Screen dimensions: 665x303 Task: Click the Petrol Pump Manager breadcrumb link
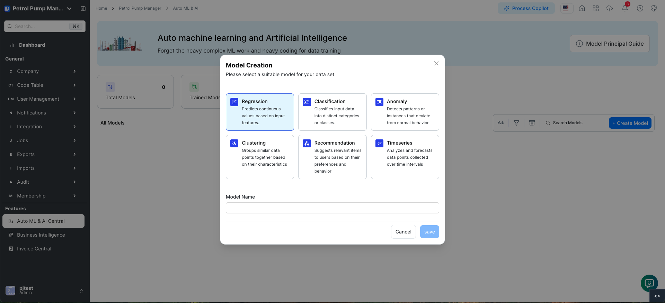coord(140,8)
